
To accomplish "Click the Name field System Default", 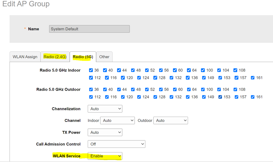I will click(89, 29).
